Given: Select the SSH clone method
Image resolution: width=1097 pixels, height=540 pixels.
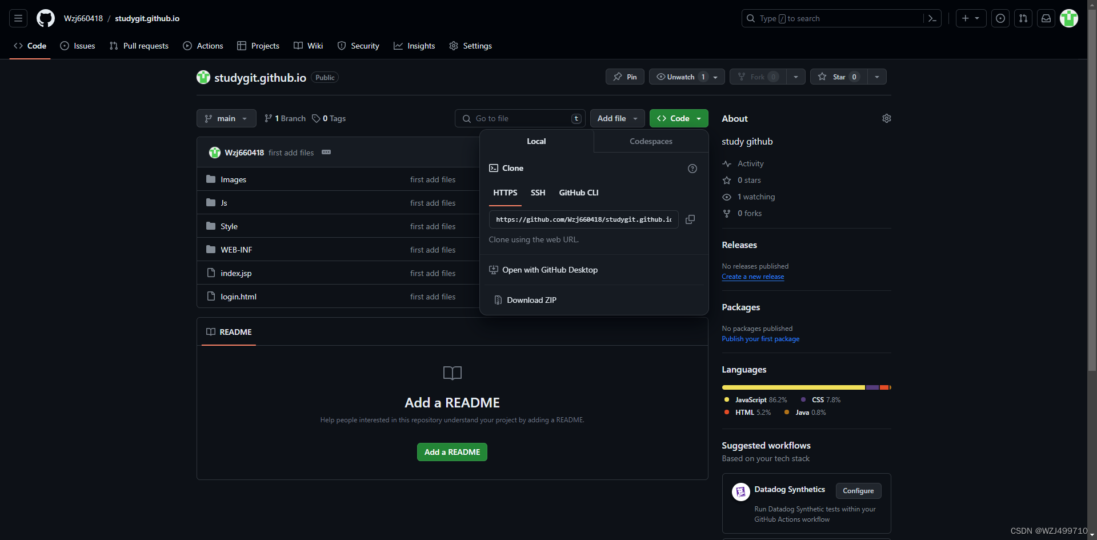Looking at the screenshot, I should click(538, 193).
